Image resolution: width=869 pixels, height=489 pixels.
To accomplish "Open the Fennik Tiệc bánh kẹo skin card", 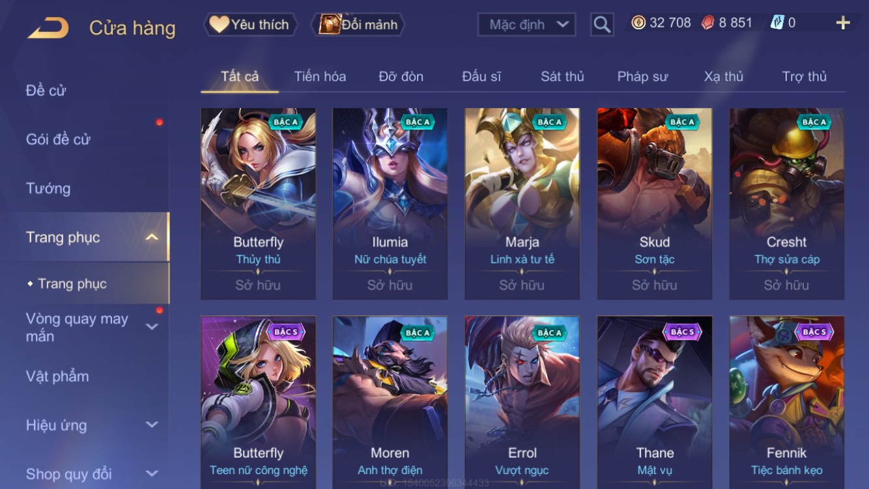I will 786,402.
